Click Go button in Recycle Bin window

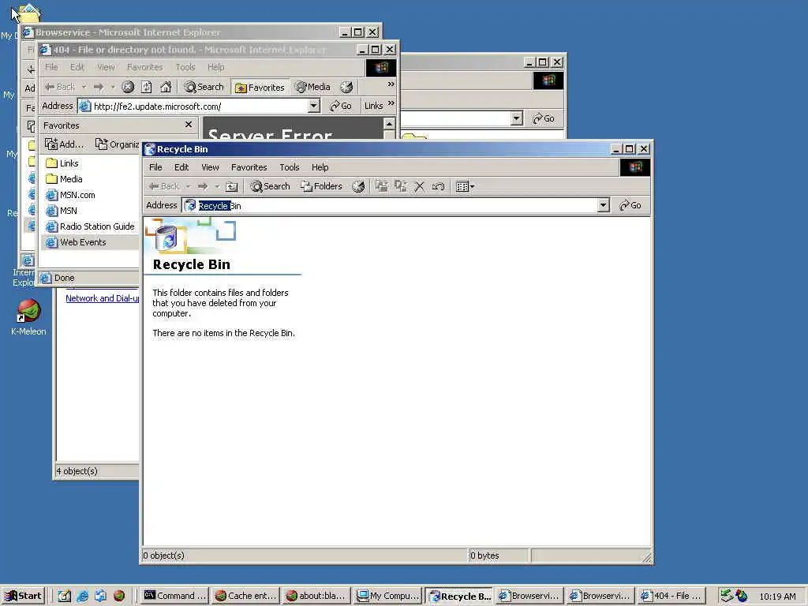(630, 206)
